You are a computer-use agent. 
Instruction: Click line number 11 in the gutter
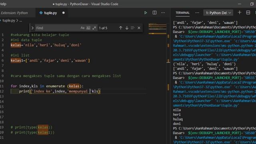tap(2, 86)
